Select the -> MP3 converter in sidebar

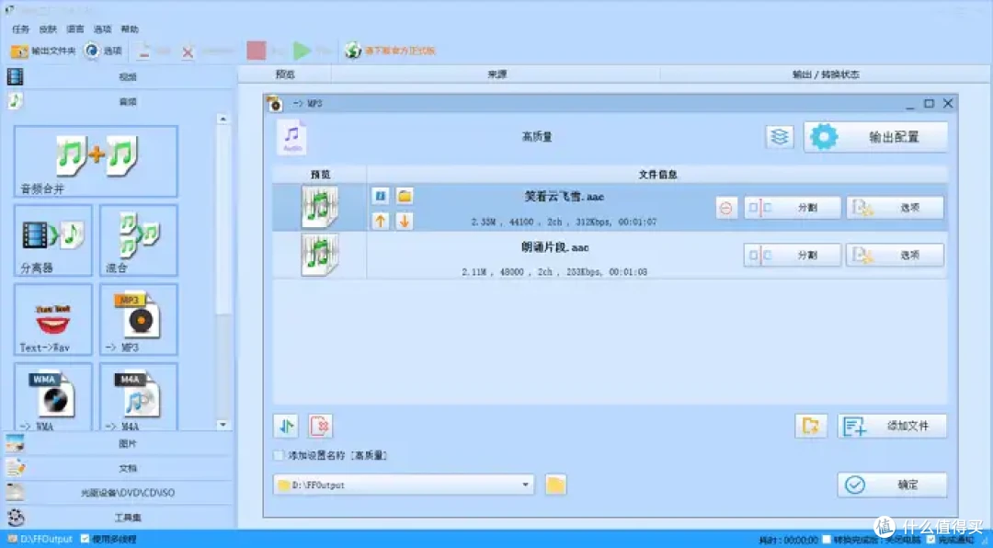click(139, 319)
